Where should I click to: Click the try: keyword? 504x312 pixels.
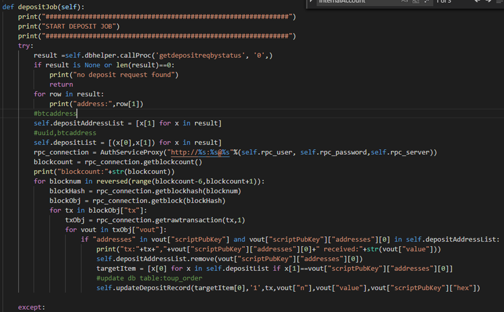25,46
